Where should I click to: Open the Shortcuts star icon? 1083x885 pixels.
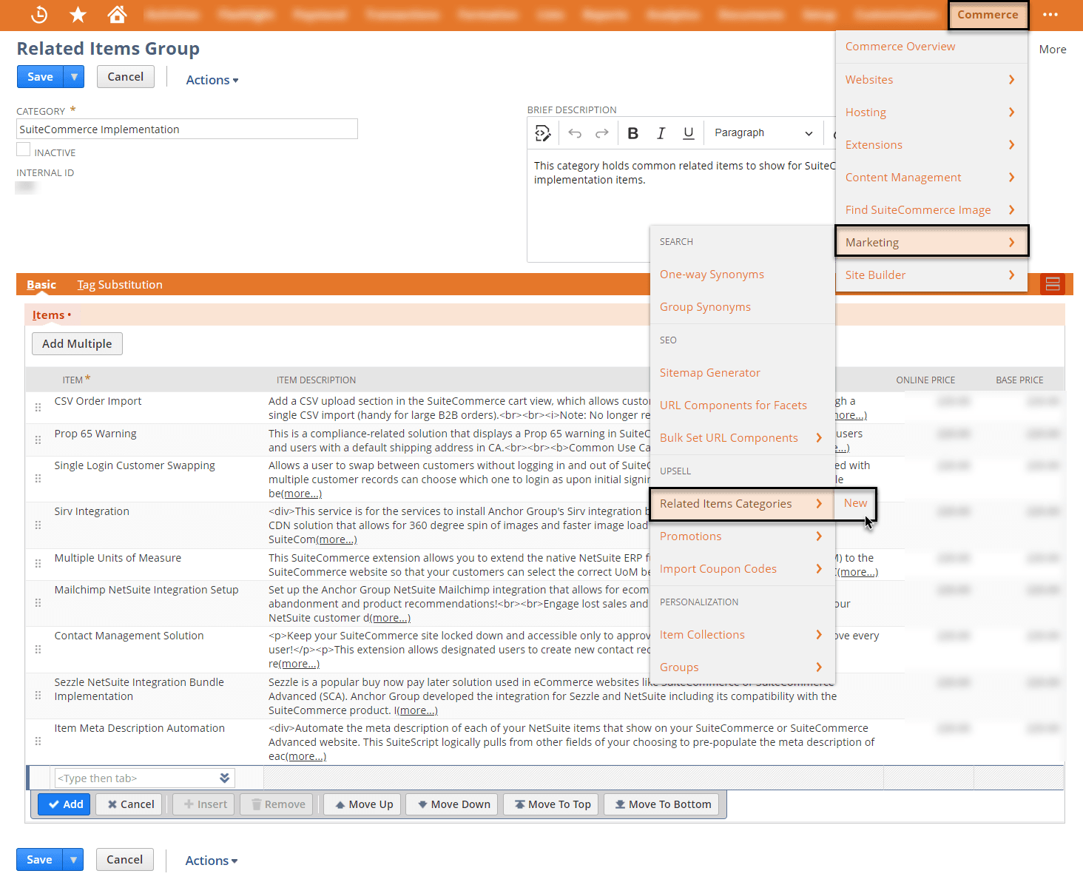(x=78, y=14)
